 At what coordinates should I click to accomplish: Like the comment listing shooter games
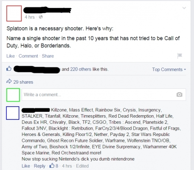point(26,166)
